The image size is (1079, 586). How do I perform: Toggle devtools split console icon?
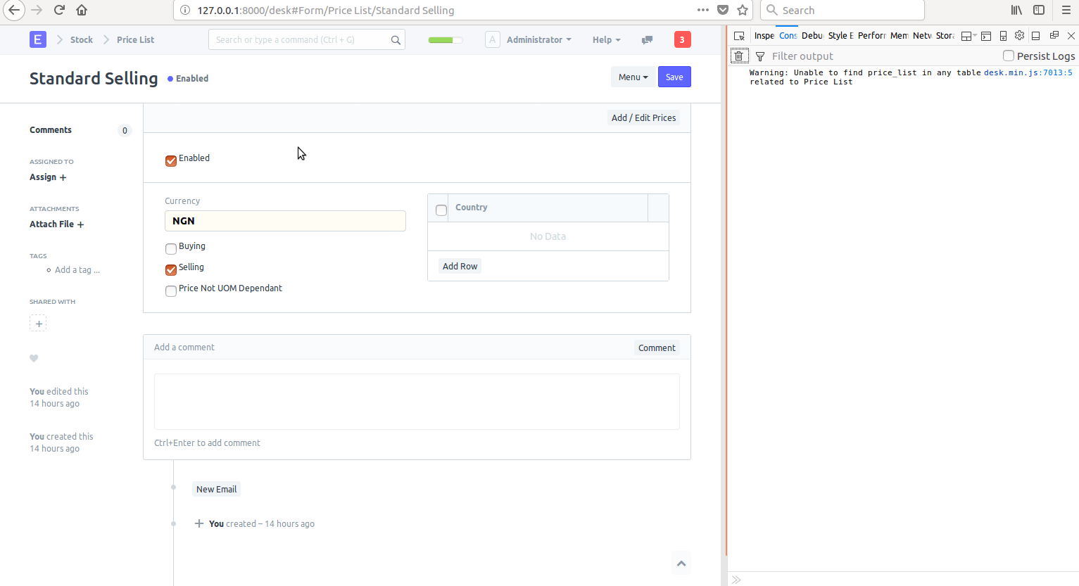[x=986, y=36]
